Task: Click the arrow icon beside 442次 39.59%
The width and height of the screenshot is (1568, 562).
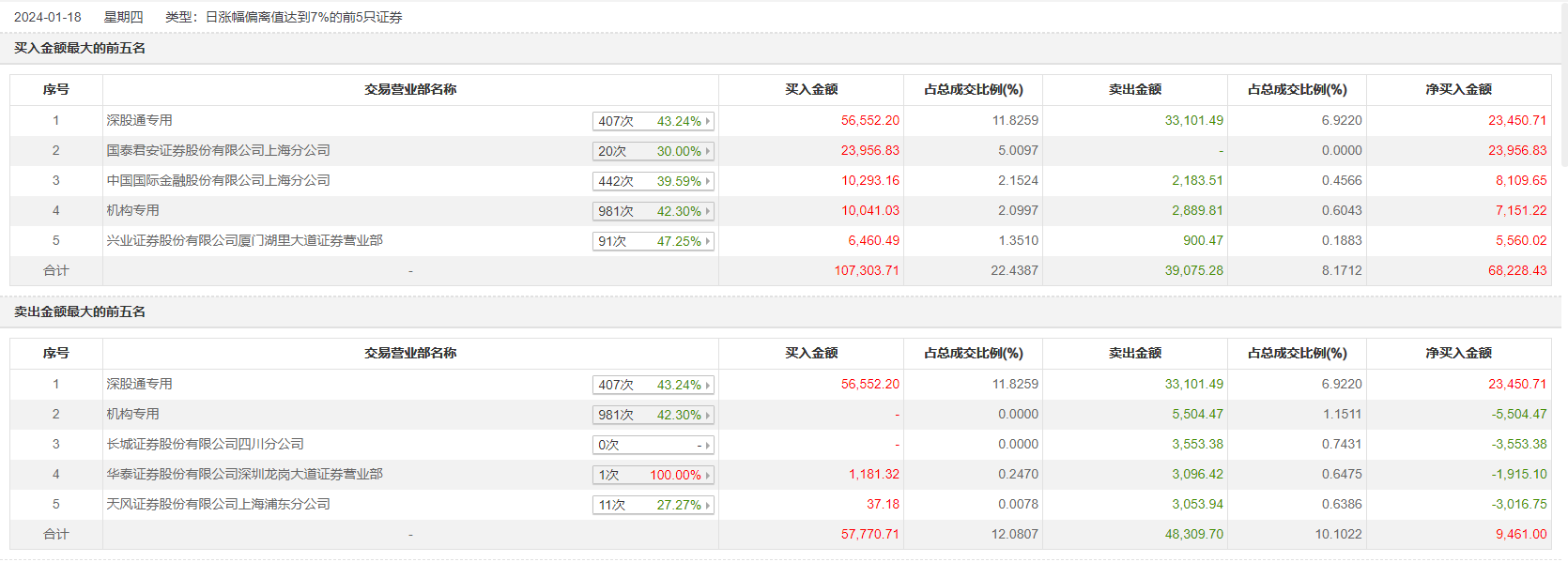Action: [x=708, y=181]
